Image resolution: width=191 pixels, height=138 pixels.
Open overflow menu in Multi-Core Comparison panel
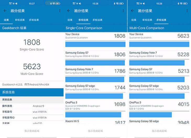(x=187, y=11)
